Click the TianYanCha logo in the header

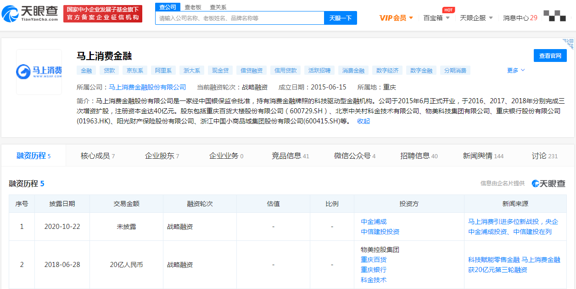30,14
